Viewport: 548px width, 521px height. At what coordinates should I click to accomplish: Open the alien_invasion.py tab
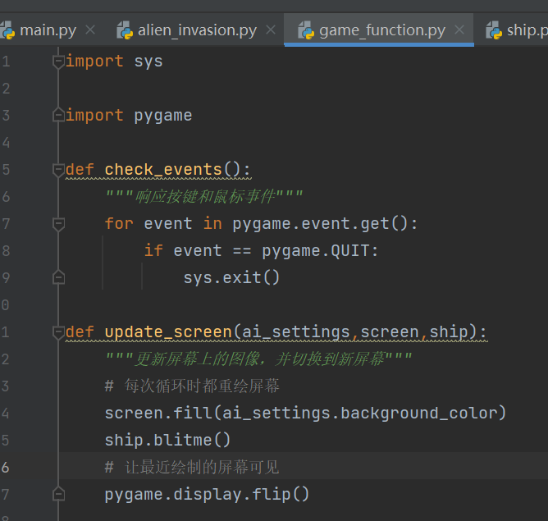pyautogui.click(x=197, y=30)
